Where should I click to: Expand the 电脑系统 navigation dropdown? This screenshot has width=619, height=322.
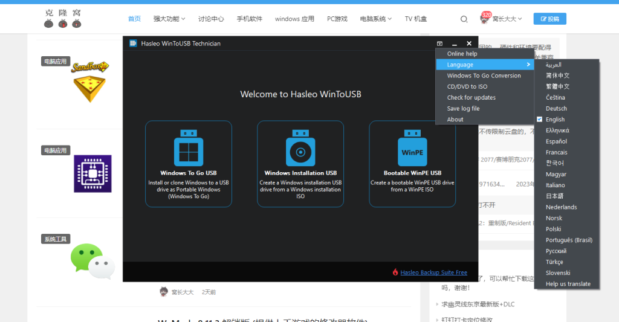tap(376, 19)
